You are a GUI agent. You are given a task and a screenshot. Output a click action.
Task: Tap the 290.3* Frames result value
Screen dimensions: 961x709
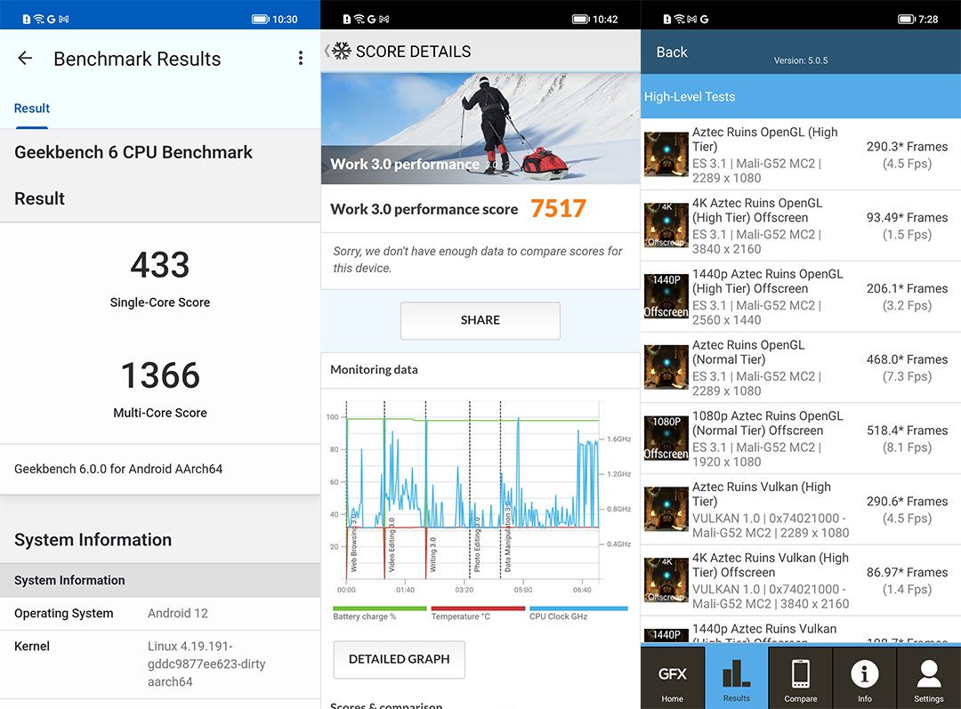coord(907,147)
